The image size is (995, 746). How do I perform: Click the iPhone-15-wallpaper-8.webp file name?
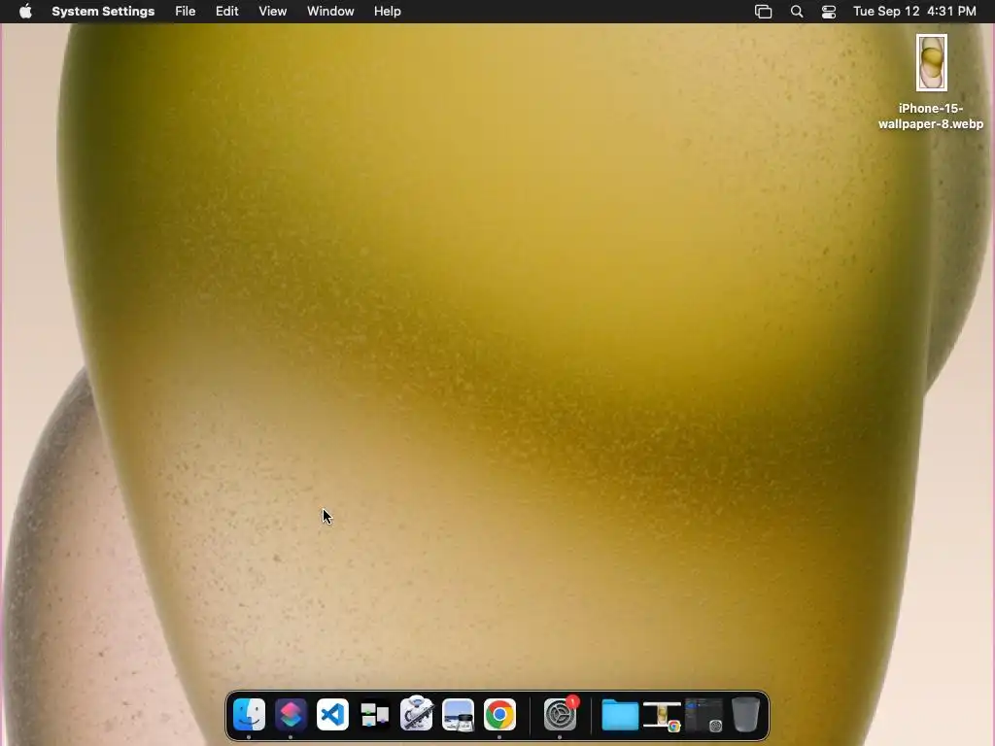pos(931,117)
